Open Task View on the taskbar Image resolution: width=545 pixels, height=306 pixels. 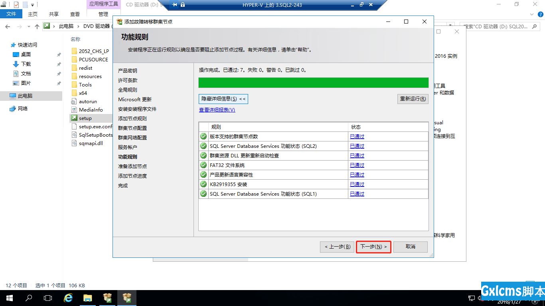(48, 298)
